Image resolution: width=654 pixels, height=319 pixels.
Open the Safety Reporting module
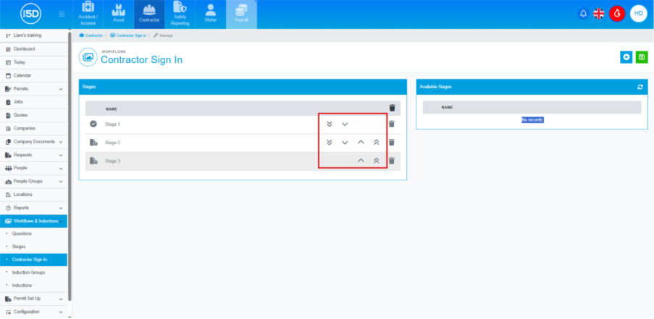point(180,14)
